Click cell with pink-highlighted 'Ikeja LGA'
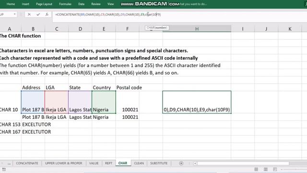The height and width of the screenshot is (173, 307). [x=57, y=102]
